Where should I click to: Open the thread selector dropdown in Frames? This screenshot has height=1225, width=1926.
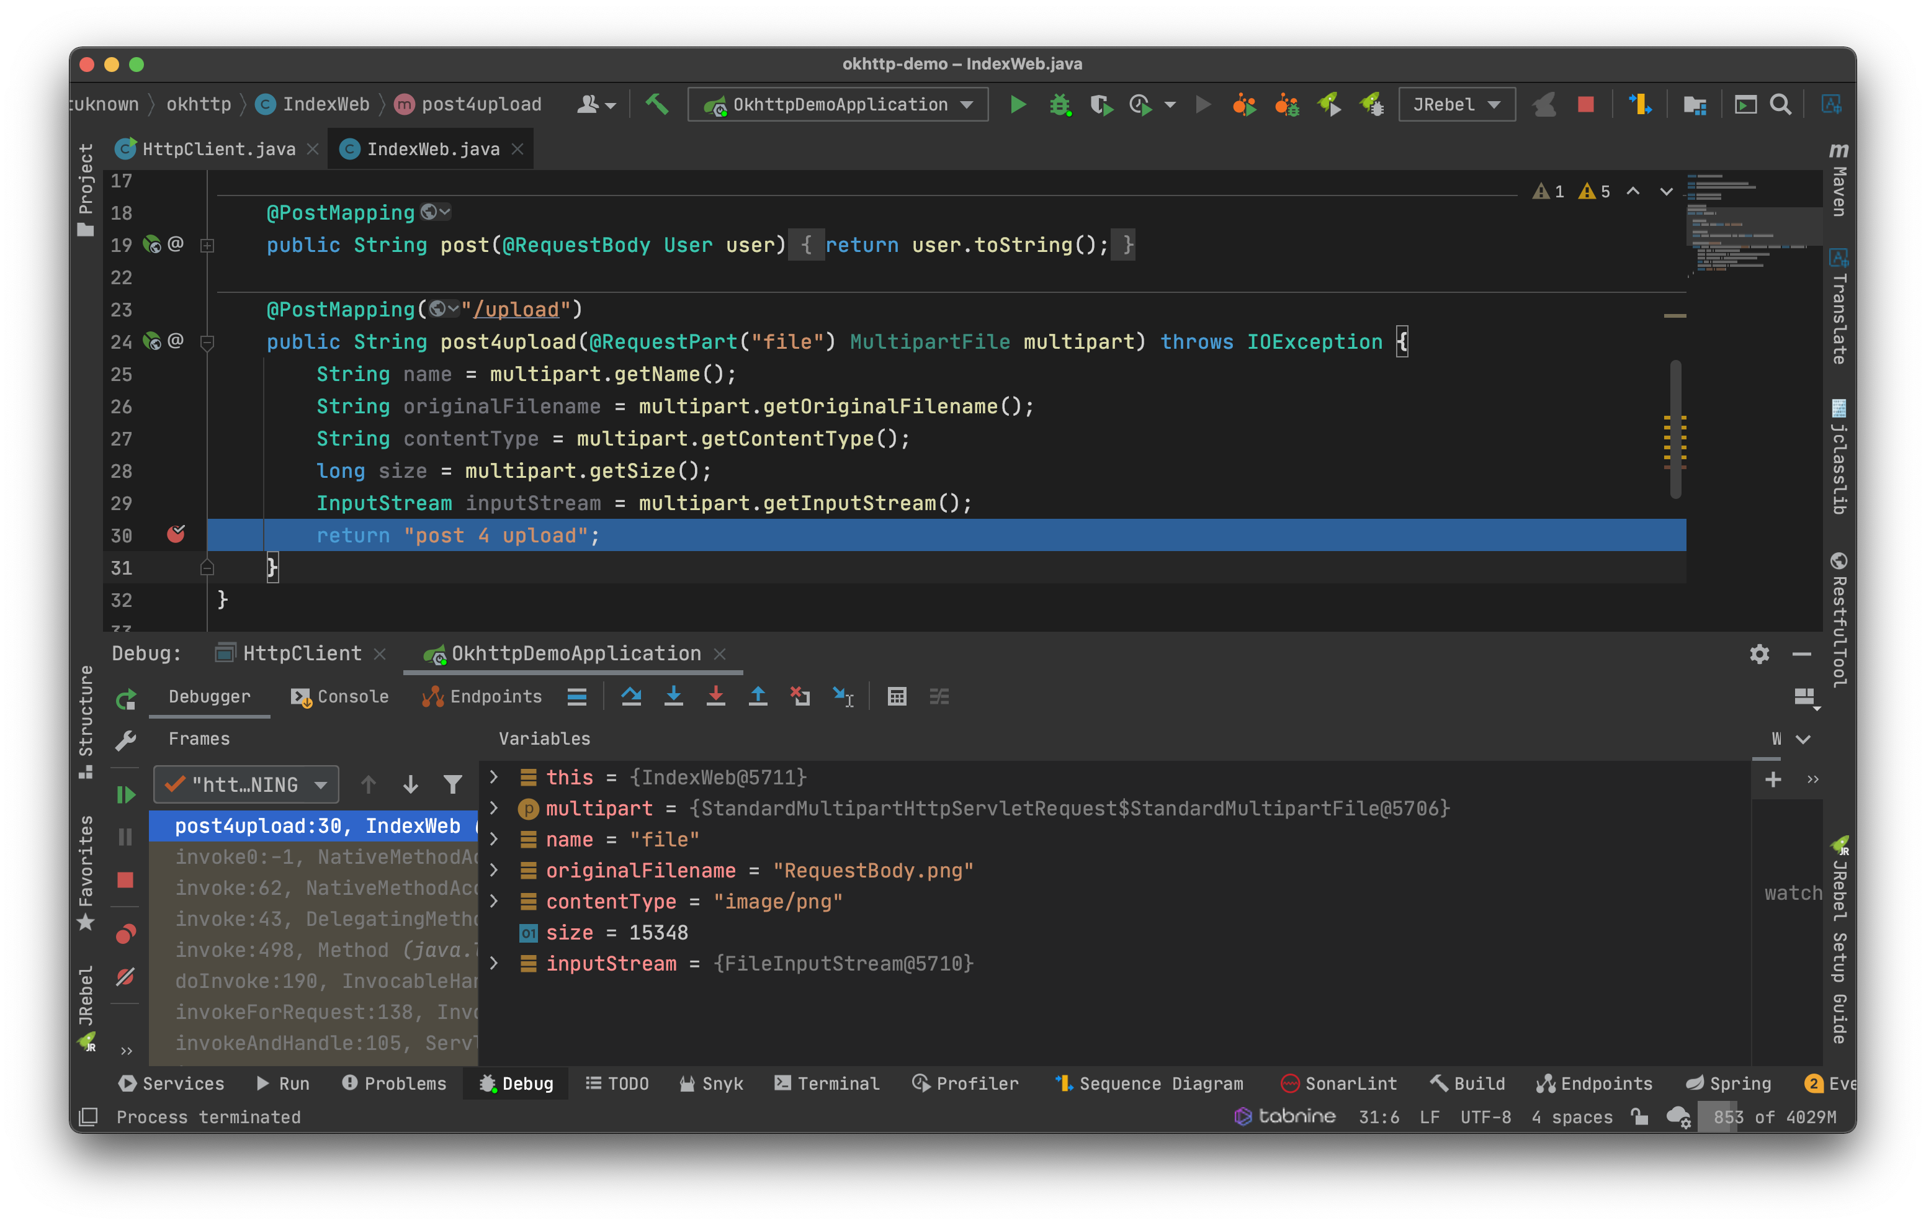click(246, 784)
